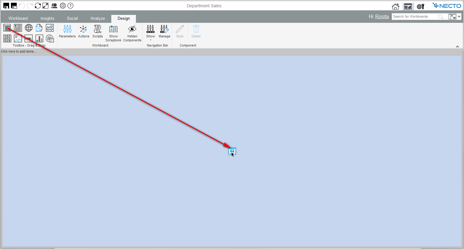This screenshot has width=464, height=249.
Task: Open the Scripts editor
Action: click(98, 32)
